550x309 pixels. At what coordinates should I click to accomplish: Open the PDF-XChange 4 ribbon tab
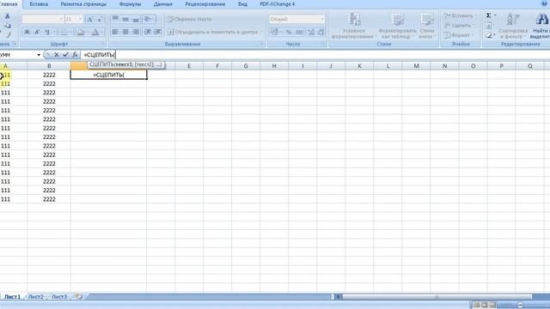(x=277, y=4)
